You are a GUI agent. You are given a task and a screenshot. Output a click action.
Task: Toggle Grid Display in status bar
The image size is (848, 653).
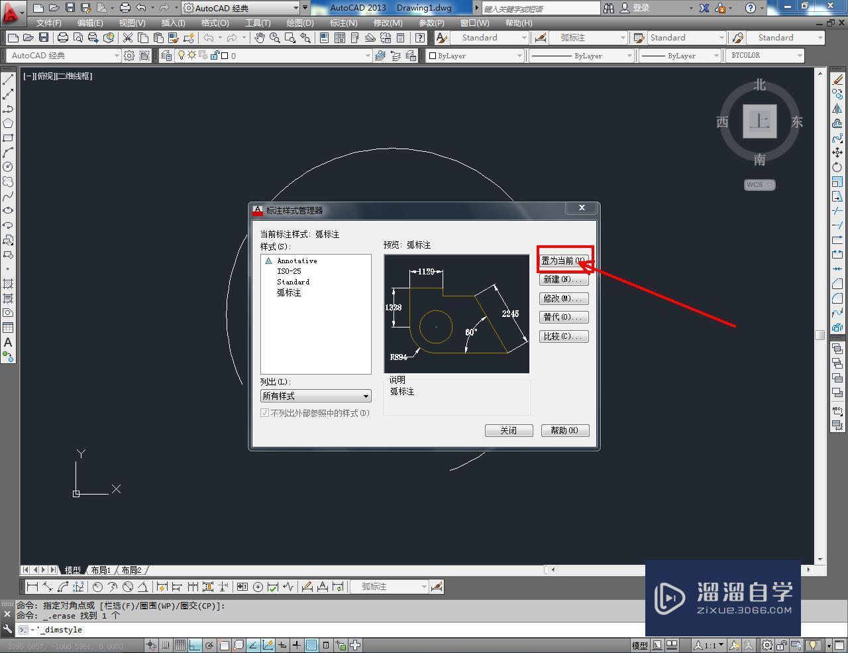[180, 645]
